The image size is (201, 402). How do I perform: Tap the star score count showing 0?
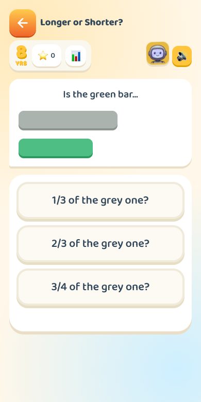(x=53, y=55)
